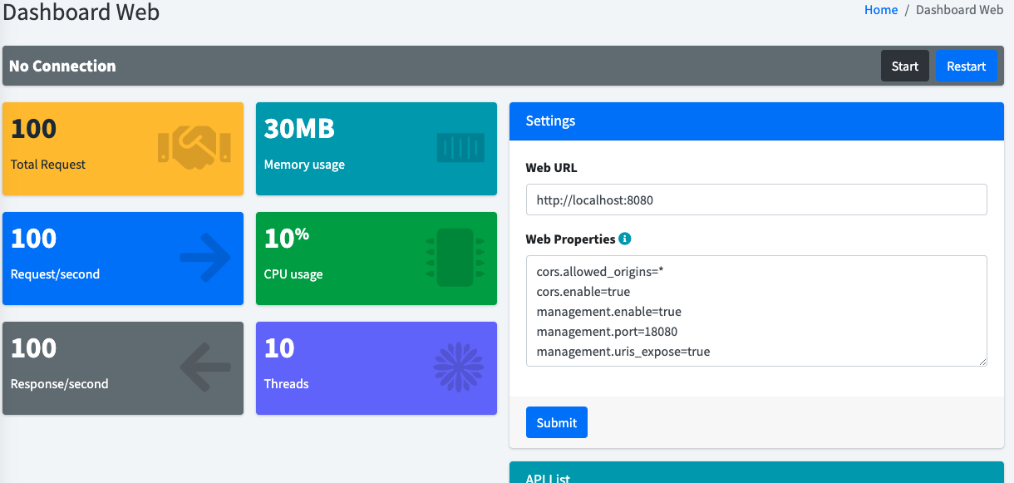Click the 'CPU usage' label

(293, 274)
